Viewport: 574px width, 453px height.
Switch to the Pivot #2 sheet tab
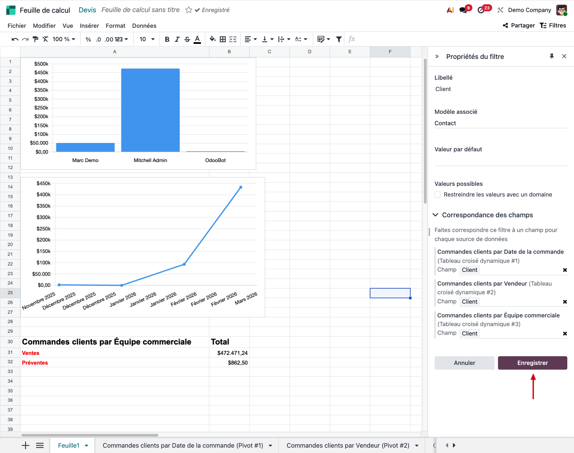[348, 445]
